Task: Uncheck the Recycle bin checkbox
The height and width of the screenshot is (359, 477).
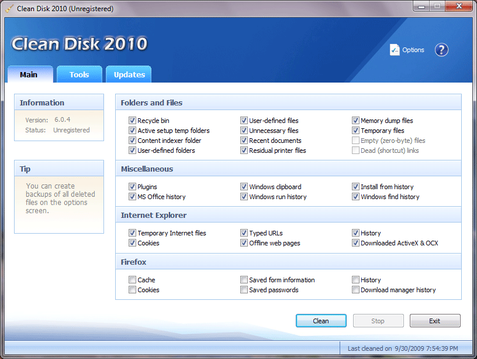Action: point(133,121)
